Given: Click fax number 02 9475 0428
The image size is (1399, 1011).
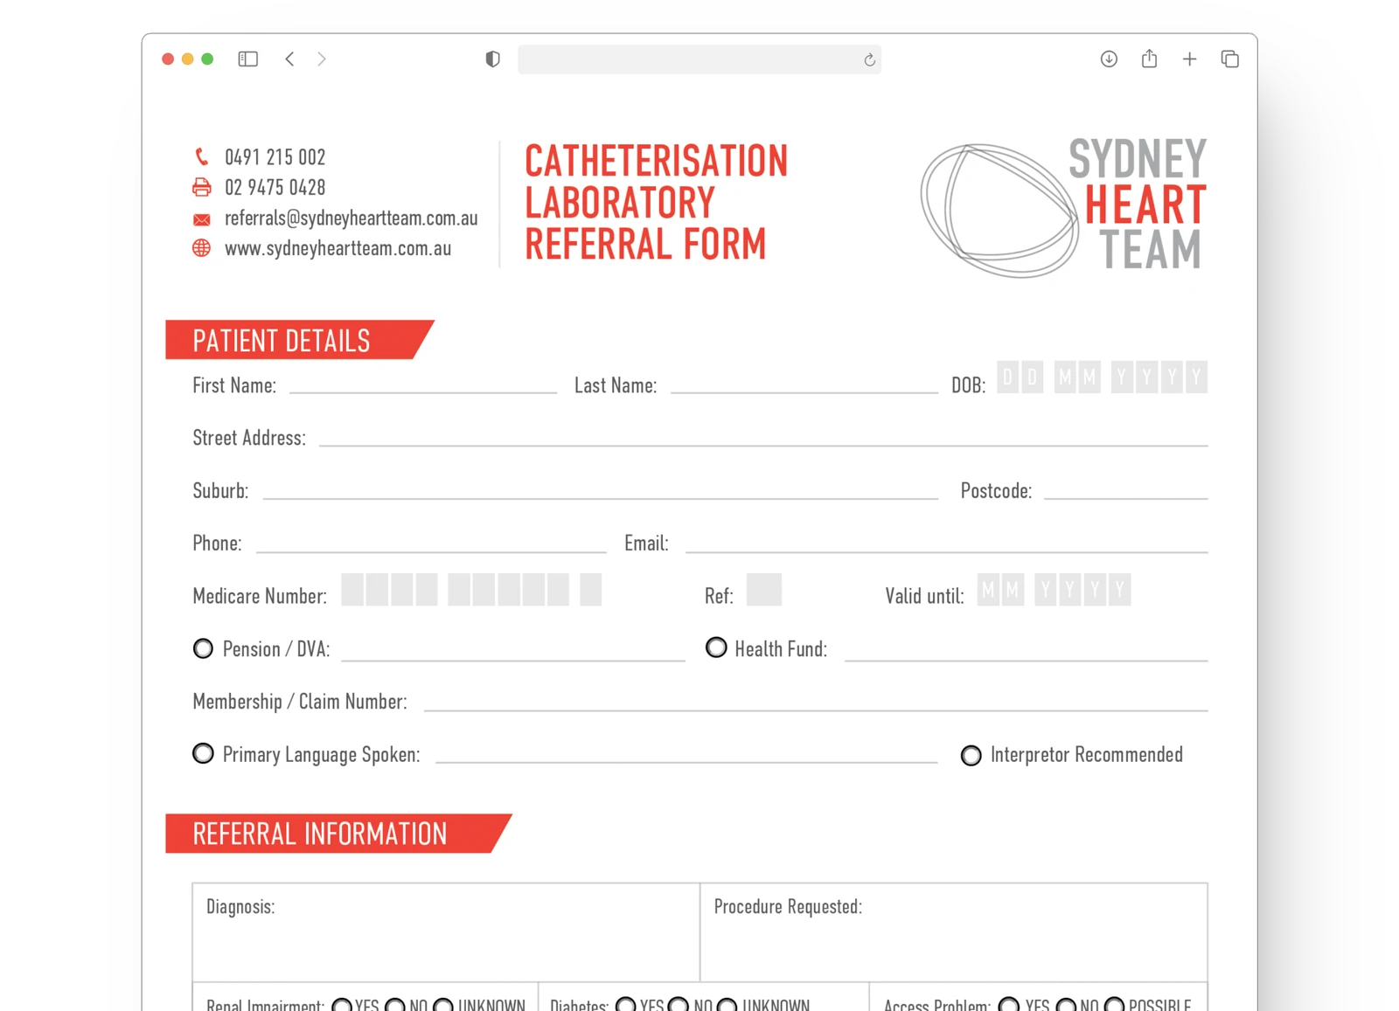Looking at the screenshot, I should click(275, 187).
